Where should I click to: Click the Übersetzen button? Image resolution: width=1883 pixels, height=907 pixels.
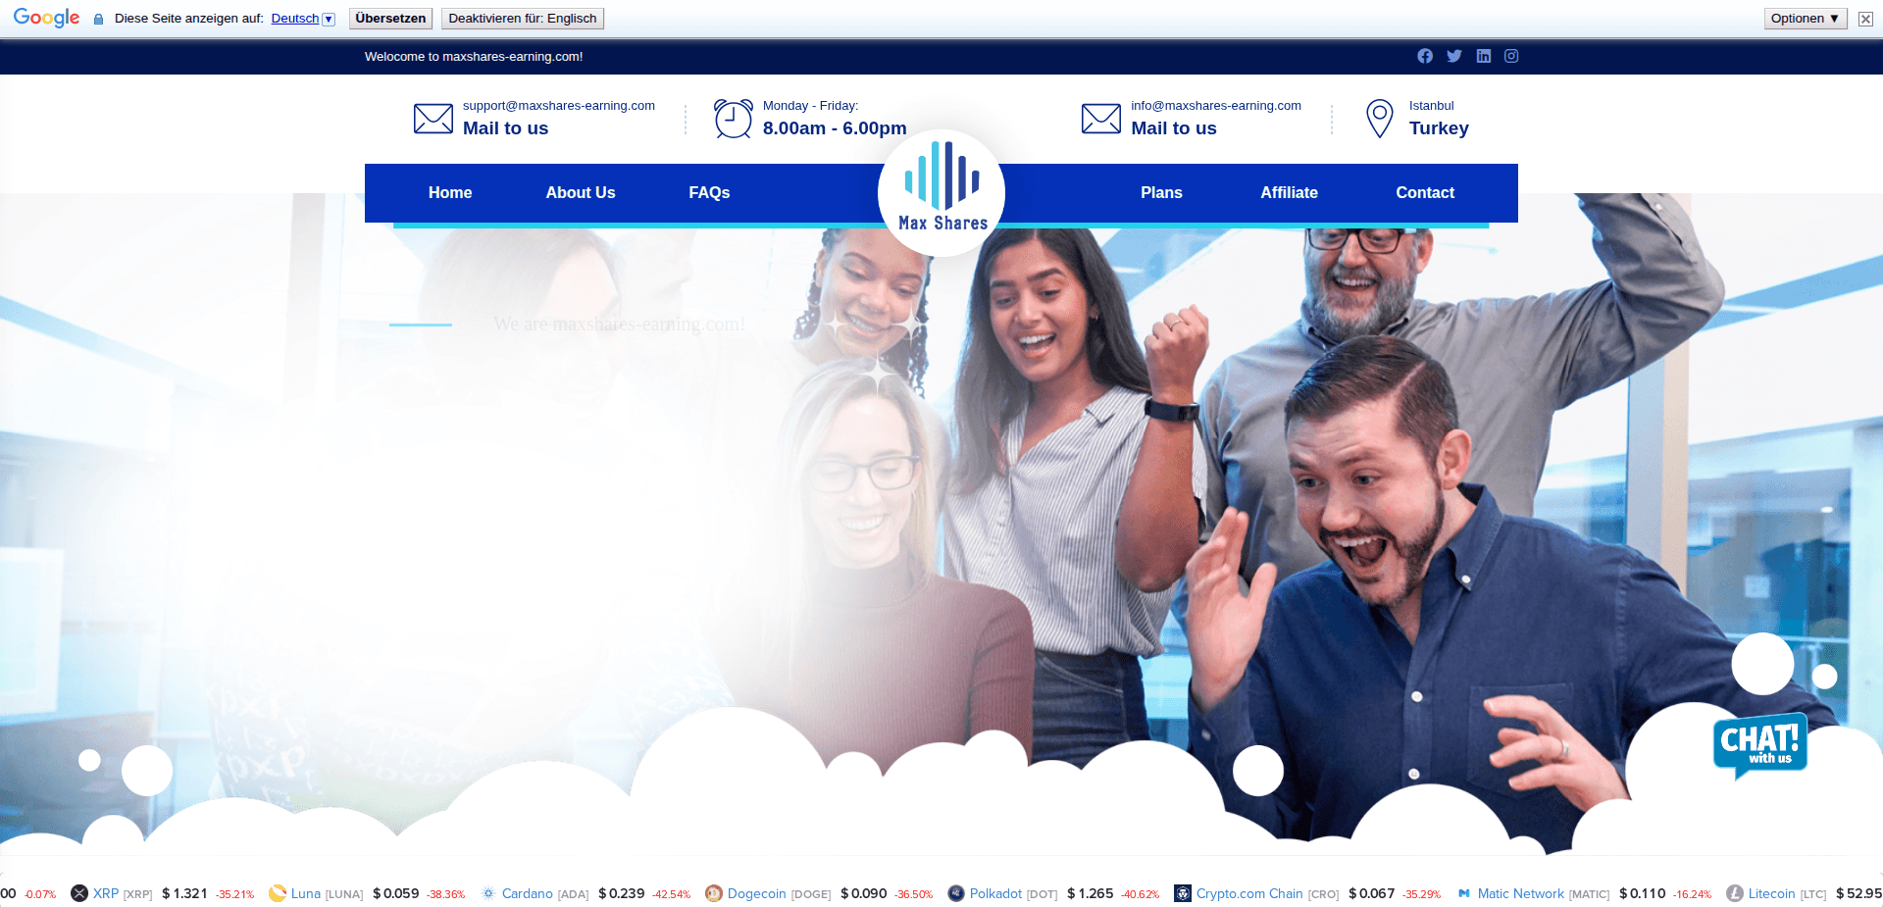pyautogui.click(x=390, y=18)
